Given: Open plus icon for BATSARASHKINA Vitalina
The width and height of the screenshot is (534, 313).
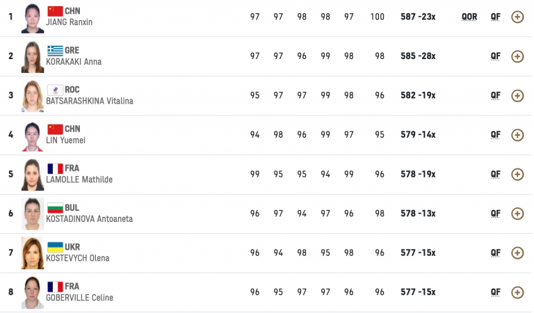Looking at the screenshot, I should pyautogui.click(x=517, y=96).
